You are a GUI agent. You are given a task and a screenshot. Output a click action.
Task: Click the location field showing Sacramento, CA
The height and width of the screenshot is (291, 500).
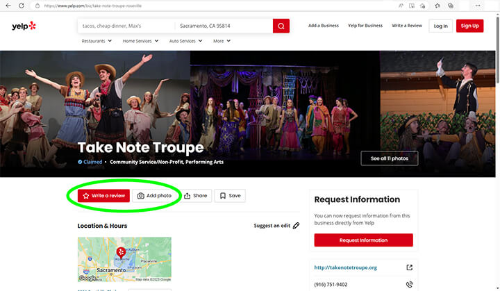click(x=224, y=26)
